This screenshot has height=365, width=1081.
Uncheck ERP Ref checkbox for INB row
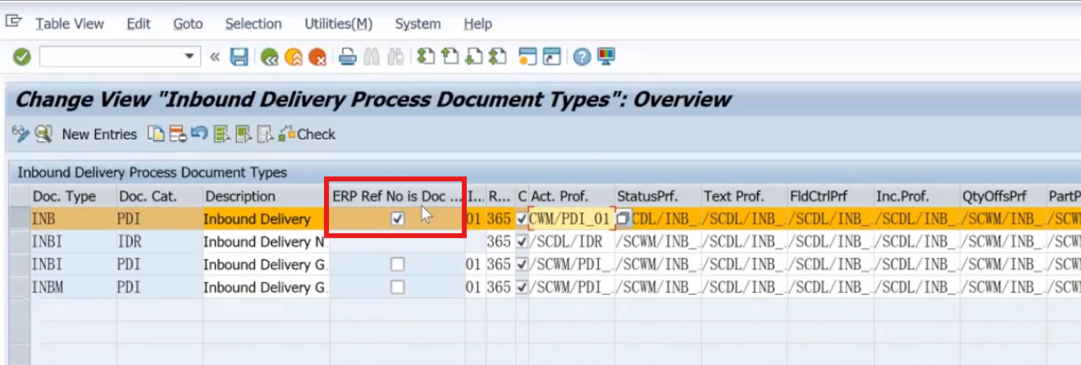coord(398,219)
